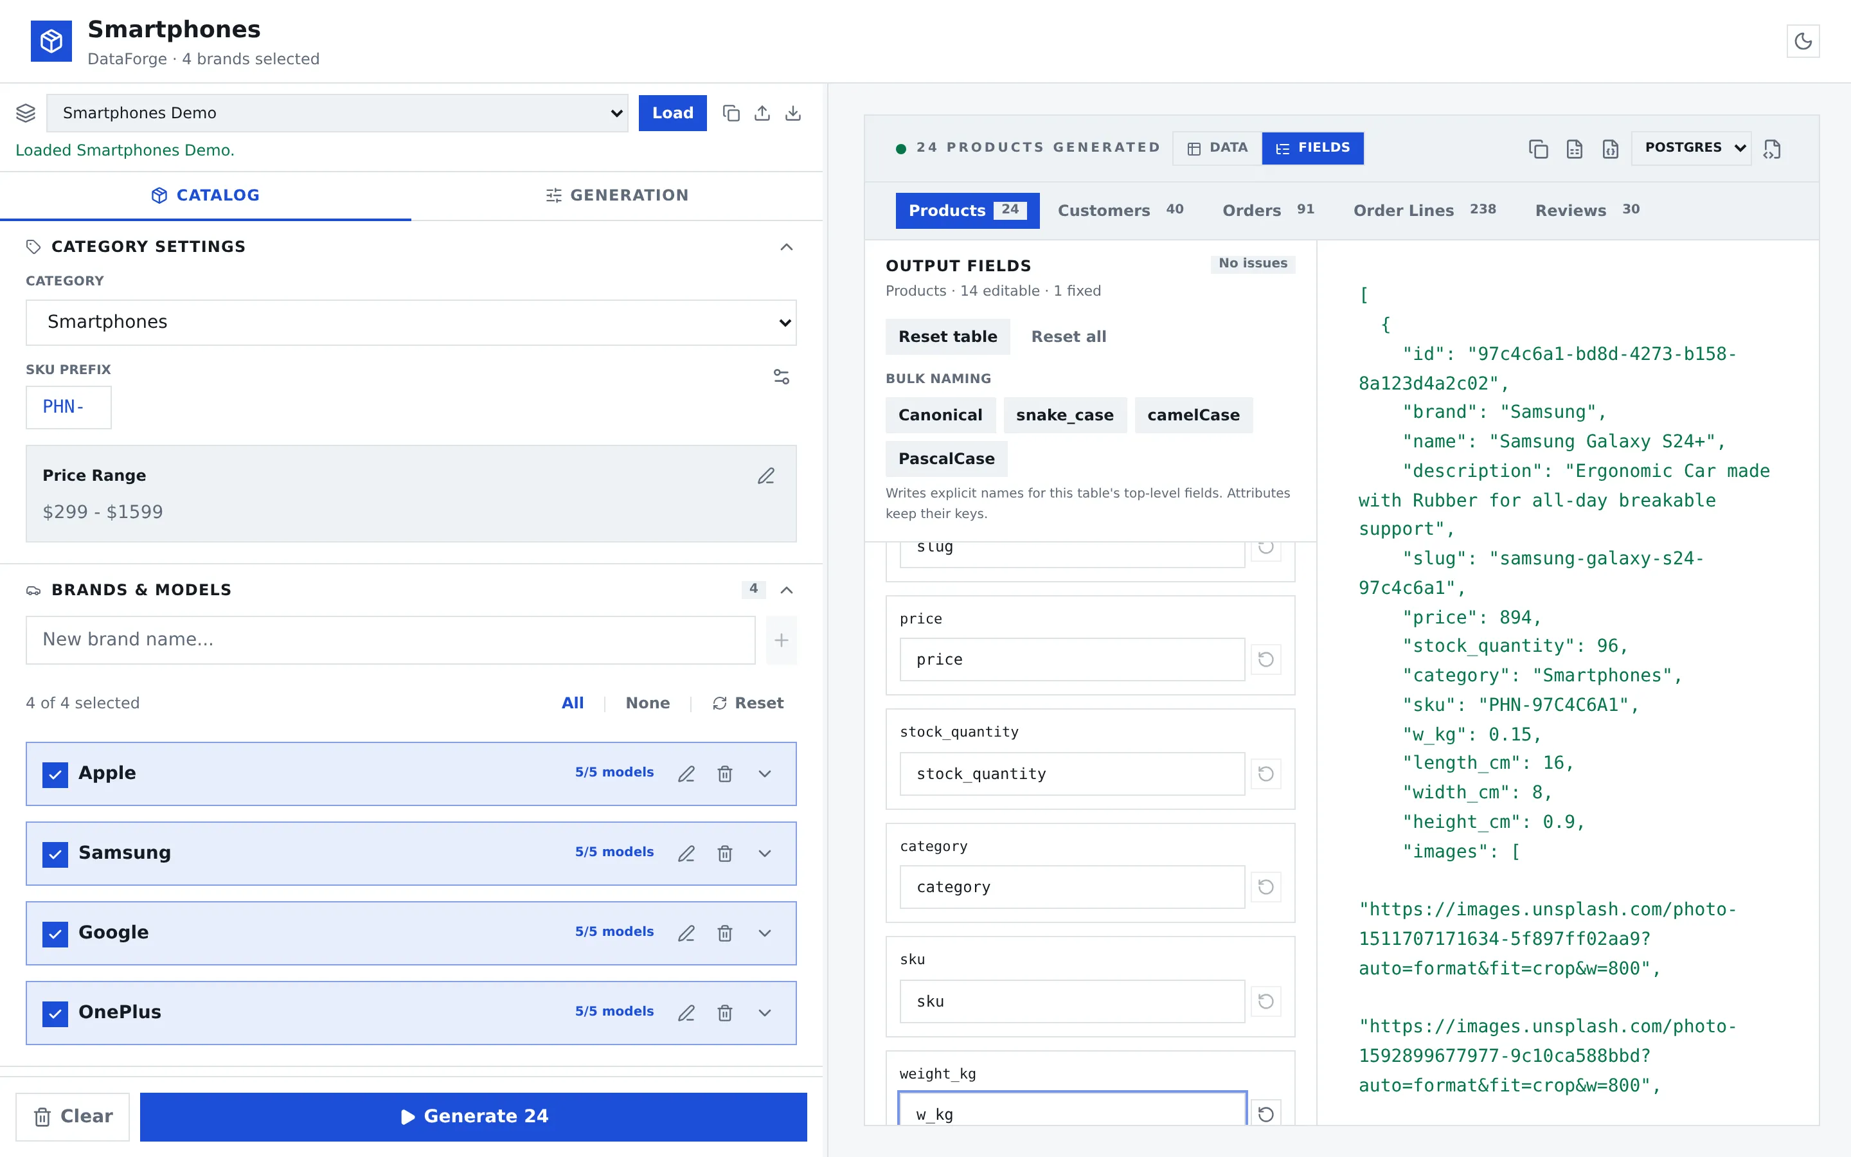Edit the Price Range with pencil icon
1851x1157 pixels.
coord(765,476)
